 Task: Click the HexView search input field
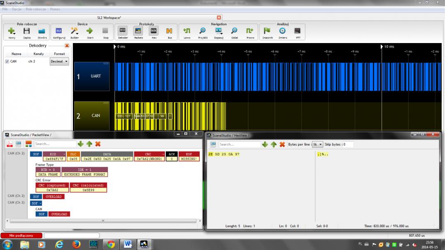click(x=239, y=144)
